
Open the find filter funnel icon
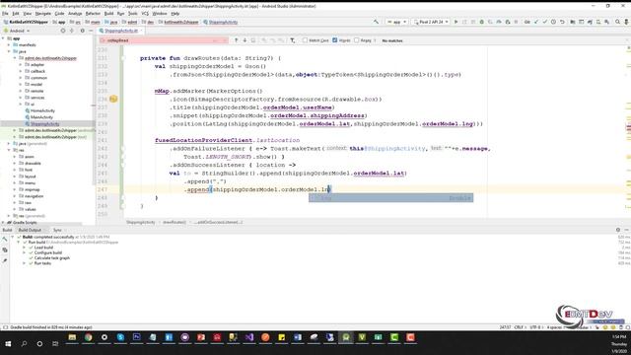click(293, 40)
